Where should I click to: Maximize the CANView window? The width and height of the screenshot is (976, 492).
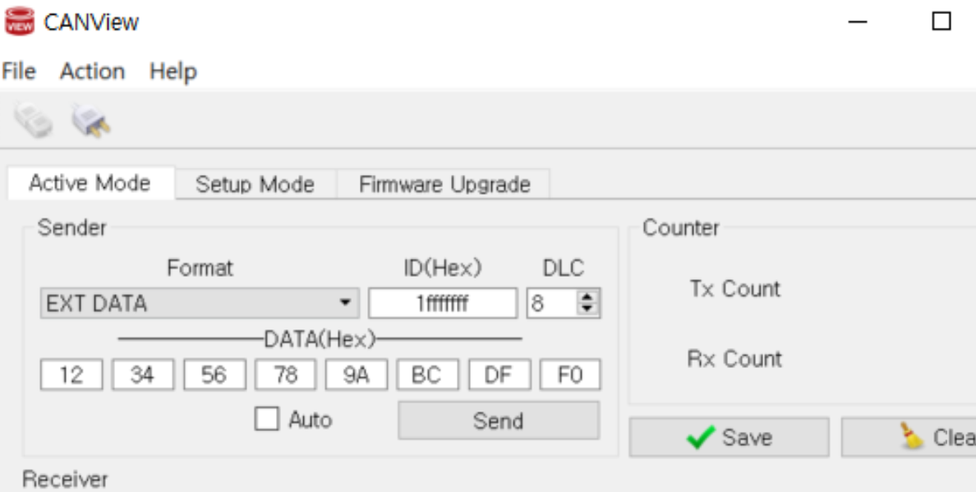(x=941, y=22)
